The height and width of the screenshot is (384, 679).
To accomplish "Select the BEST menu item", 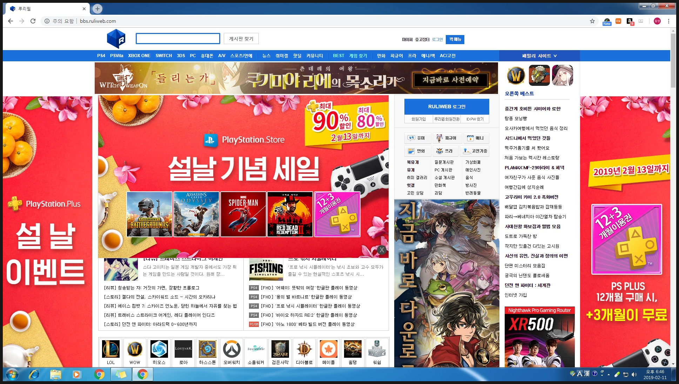I will (x=338, y=56).
